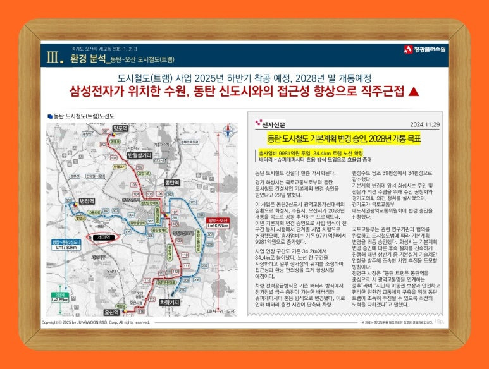Select the 동탄역 station label

(172, 183)
